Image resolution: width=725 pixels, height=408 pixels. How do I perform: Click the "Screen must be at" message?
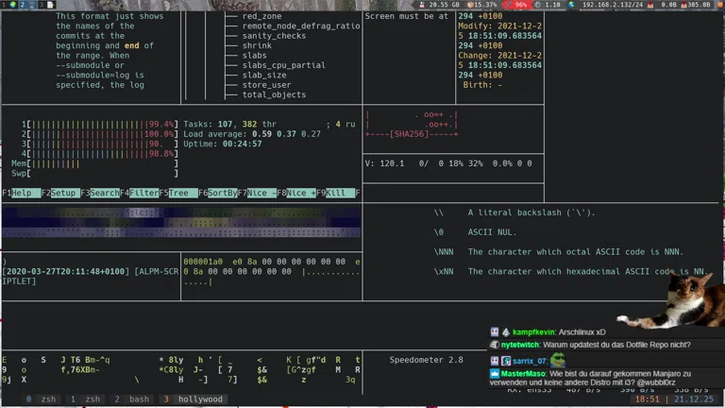[x=407, y=16]
